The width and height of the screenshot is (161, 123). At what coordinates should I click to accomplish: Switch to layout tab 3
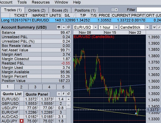(x=35, y=87)
